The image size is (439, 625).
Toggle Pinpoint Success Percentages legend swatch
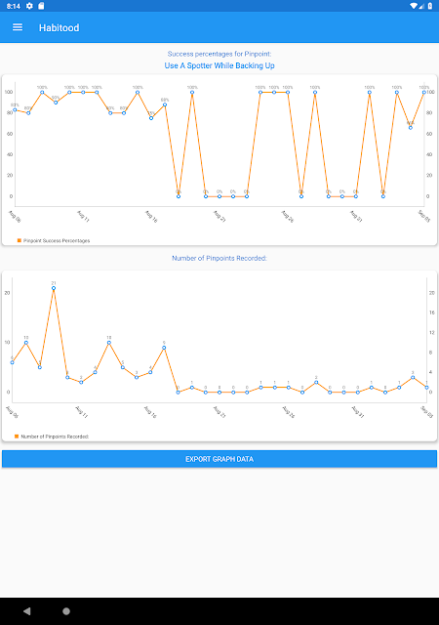click(20, 240)
